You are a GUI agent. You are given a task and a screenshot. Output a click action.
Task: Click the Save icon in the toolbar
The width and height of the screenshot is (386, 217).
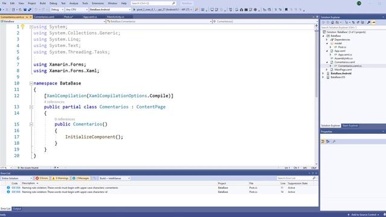click(x=25, y=10)
